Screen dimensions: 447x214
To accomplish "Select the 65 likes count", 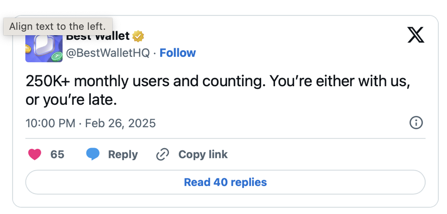I will tap(57, 154).
